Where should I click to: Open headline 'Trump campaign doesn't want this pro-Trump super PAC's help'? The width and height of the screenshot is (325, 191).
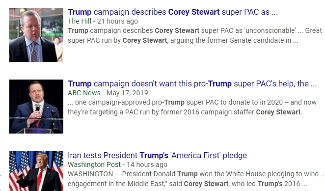click(x=192, y=84)
